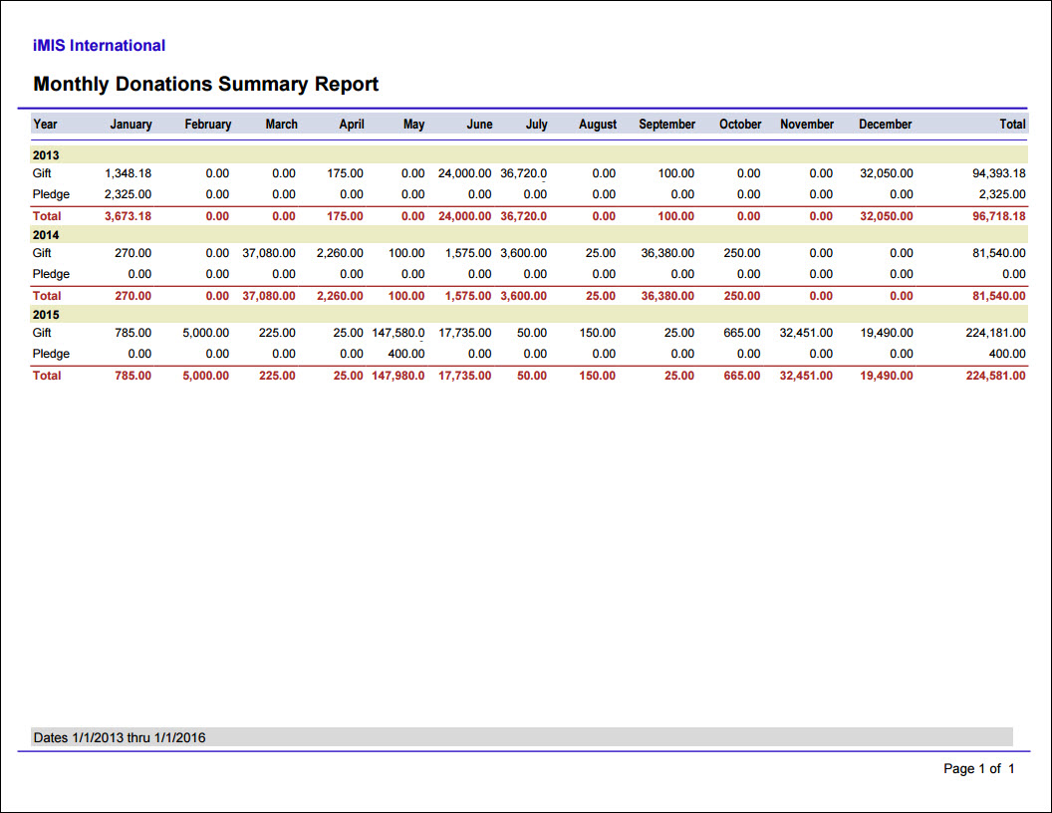Screen dimensions: 1052x813
Task: Click the 3,673.18 January total
Action: pyautogui.click(x=128, y=216)
